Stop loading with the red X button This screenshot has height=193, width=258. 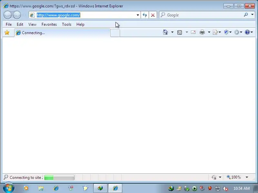[153, 15]
